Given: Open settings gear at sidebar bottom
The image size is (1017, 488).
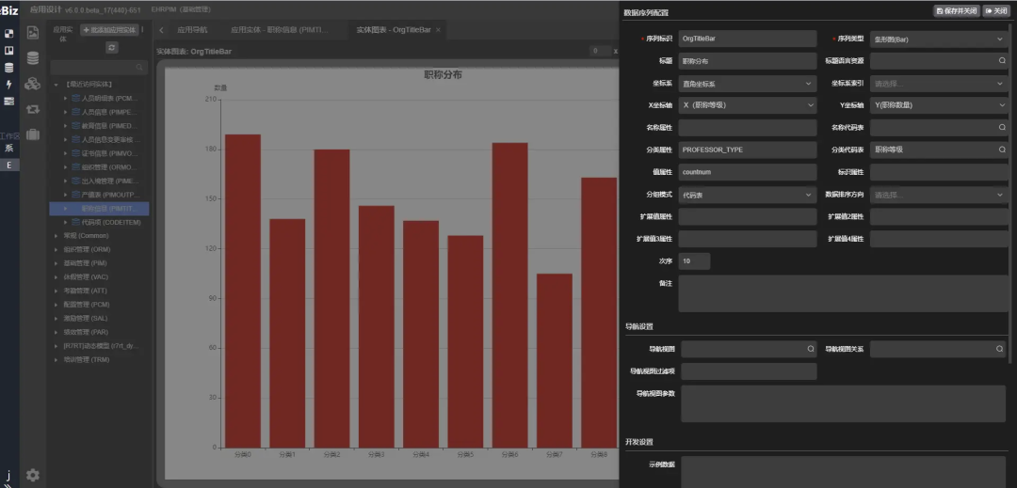Looking at the screenshot, I should click(33, 475).
